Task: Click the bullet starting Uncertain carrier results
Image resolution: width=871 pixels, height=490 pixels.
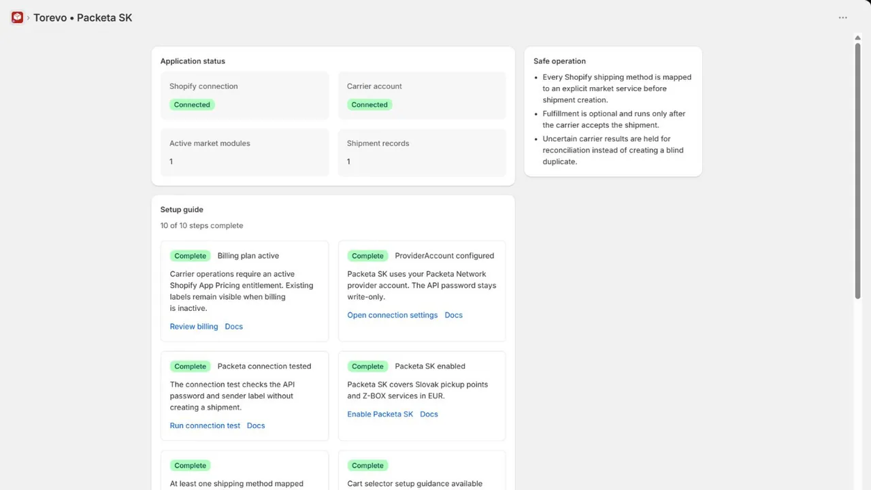Action: 613,150
